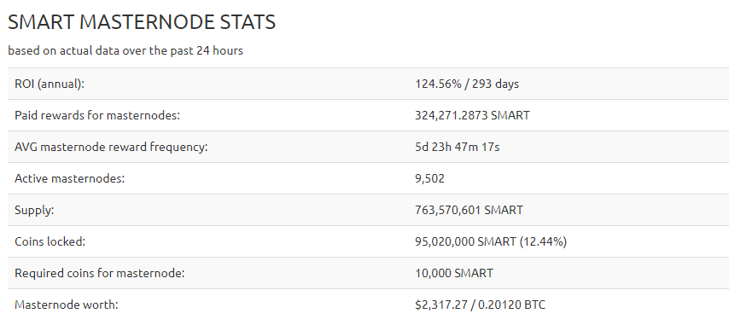Select the 95,020,000 SMART (12.44%) value

tap(491, 242)
